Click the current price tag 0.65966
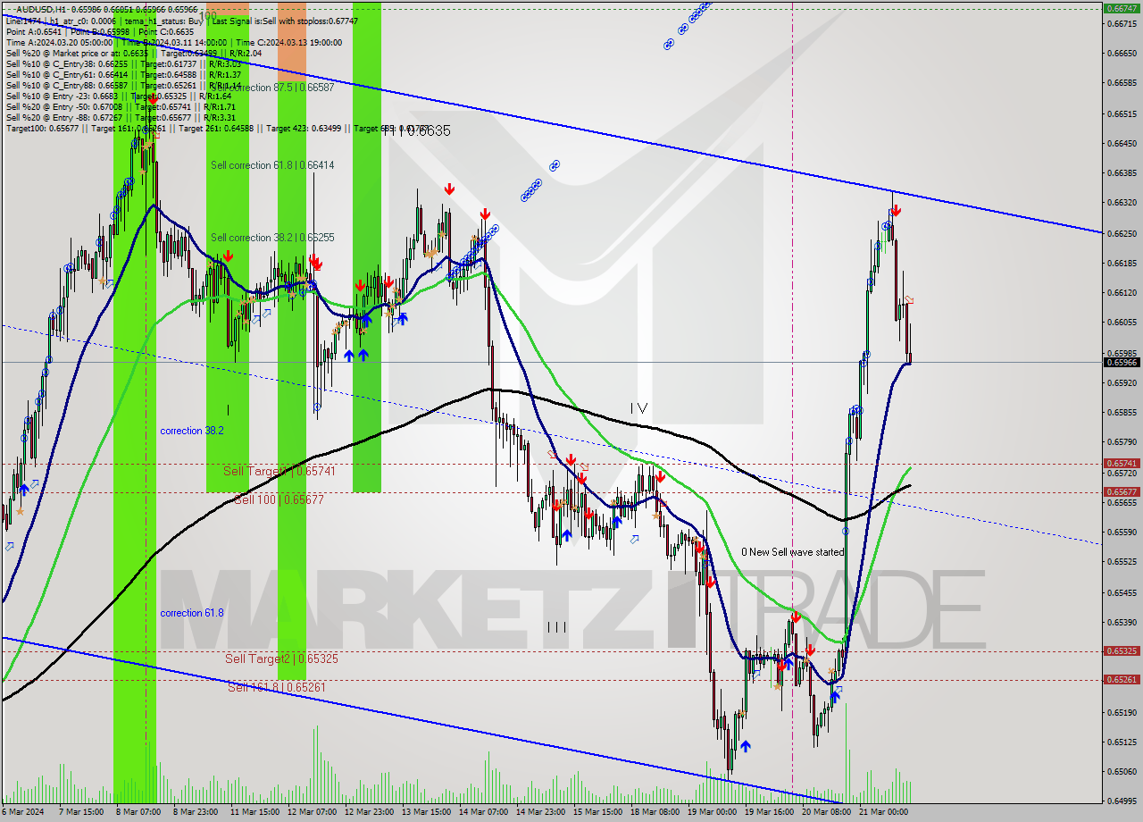1143x822 pixels. (x=1122, y=362)
